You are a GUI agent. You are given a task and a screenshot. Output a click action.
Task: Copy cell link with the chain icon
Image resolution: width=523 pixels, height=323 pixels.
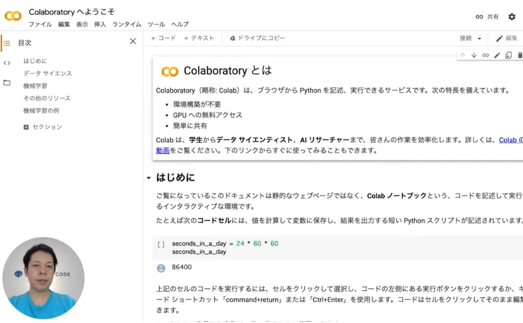pos(486,55)
